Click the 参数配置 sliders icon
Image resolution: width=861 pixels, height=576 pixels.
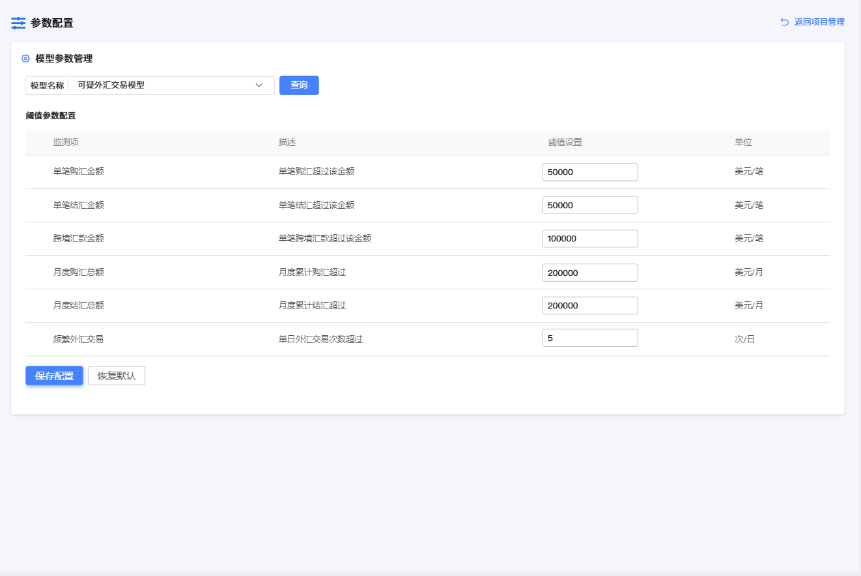(x=18, y=23)
